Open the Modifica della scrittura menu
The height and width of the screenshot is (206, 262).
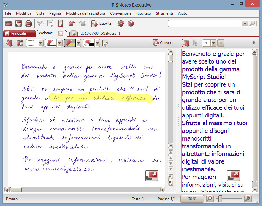pyautogui.click(x=85, y=13)
